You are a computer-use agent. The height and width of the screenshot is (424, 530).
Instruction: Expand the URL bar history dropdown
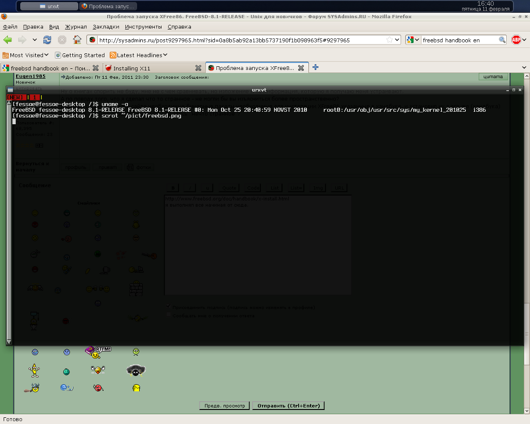pos(397,40)
